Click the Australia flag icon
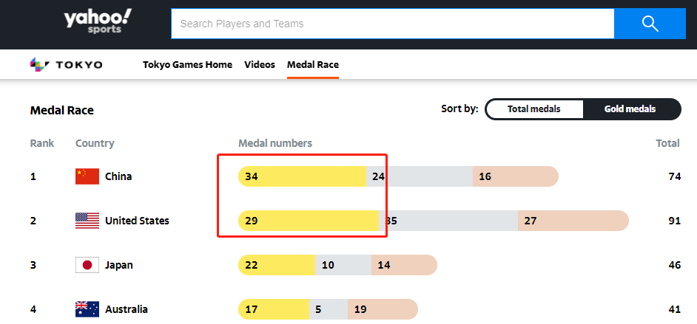Viewport: 697px width, 324px height. pos(87,309)
